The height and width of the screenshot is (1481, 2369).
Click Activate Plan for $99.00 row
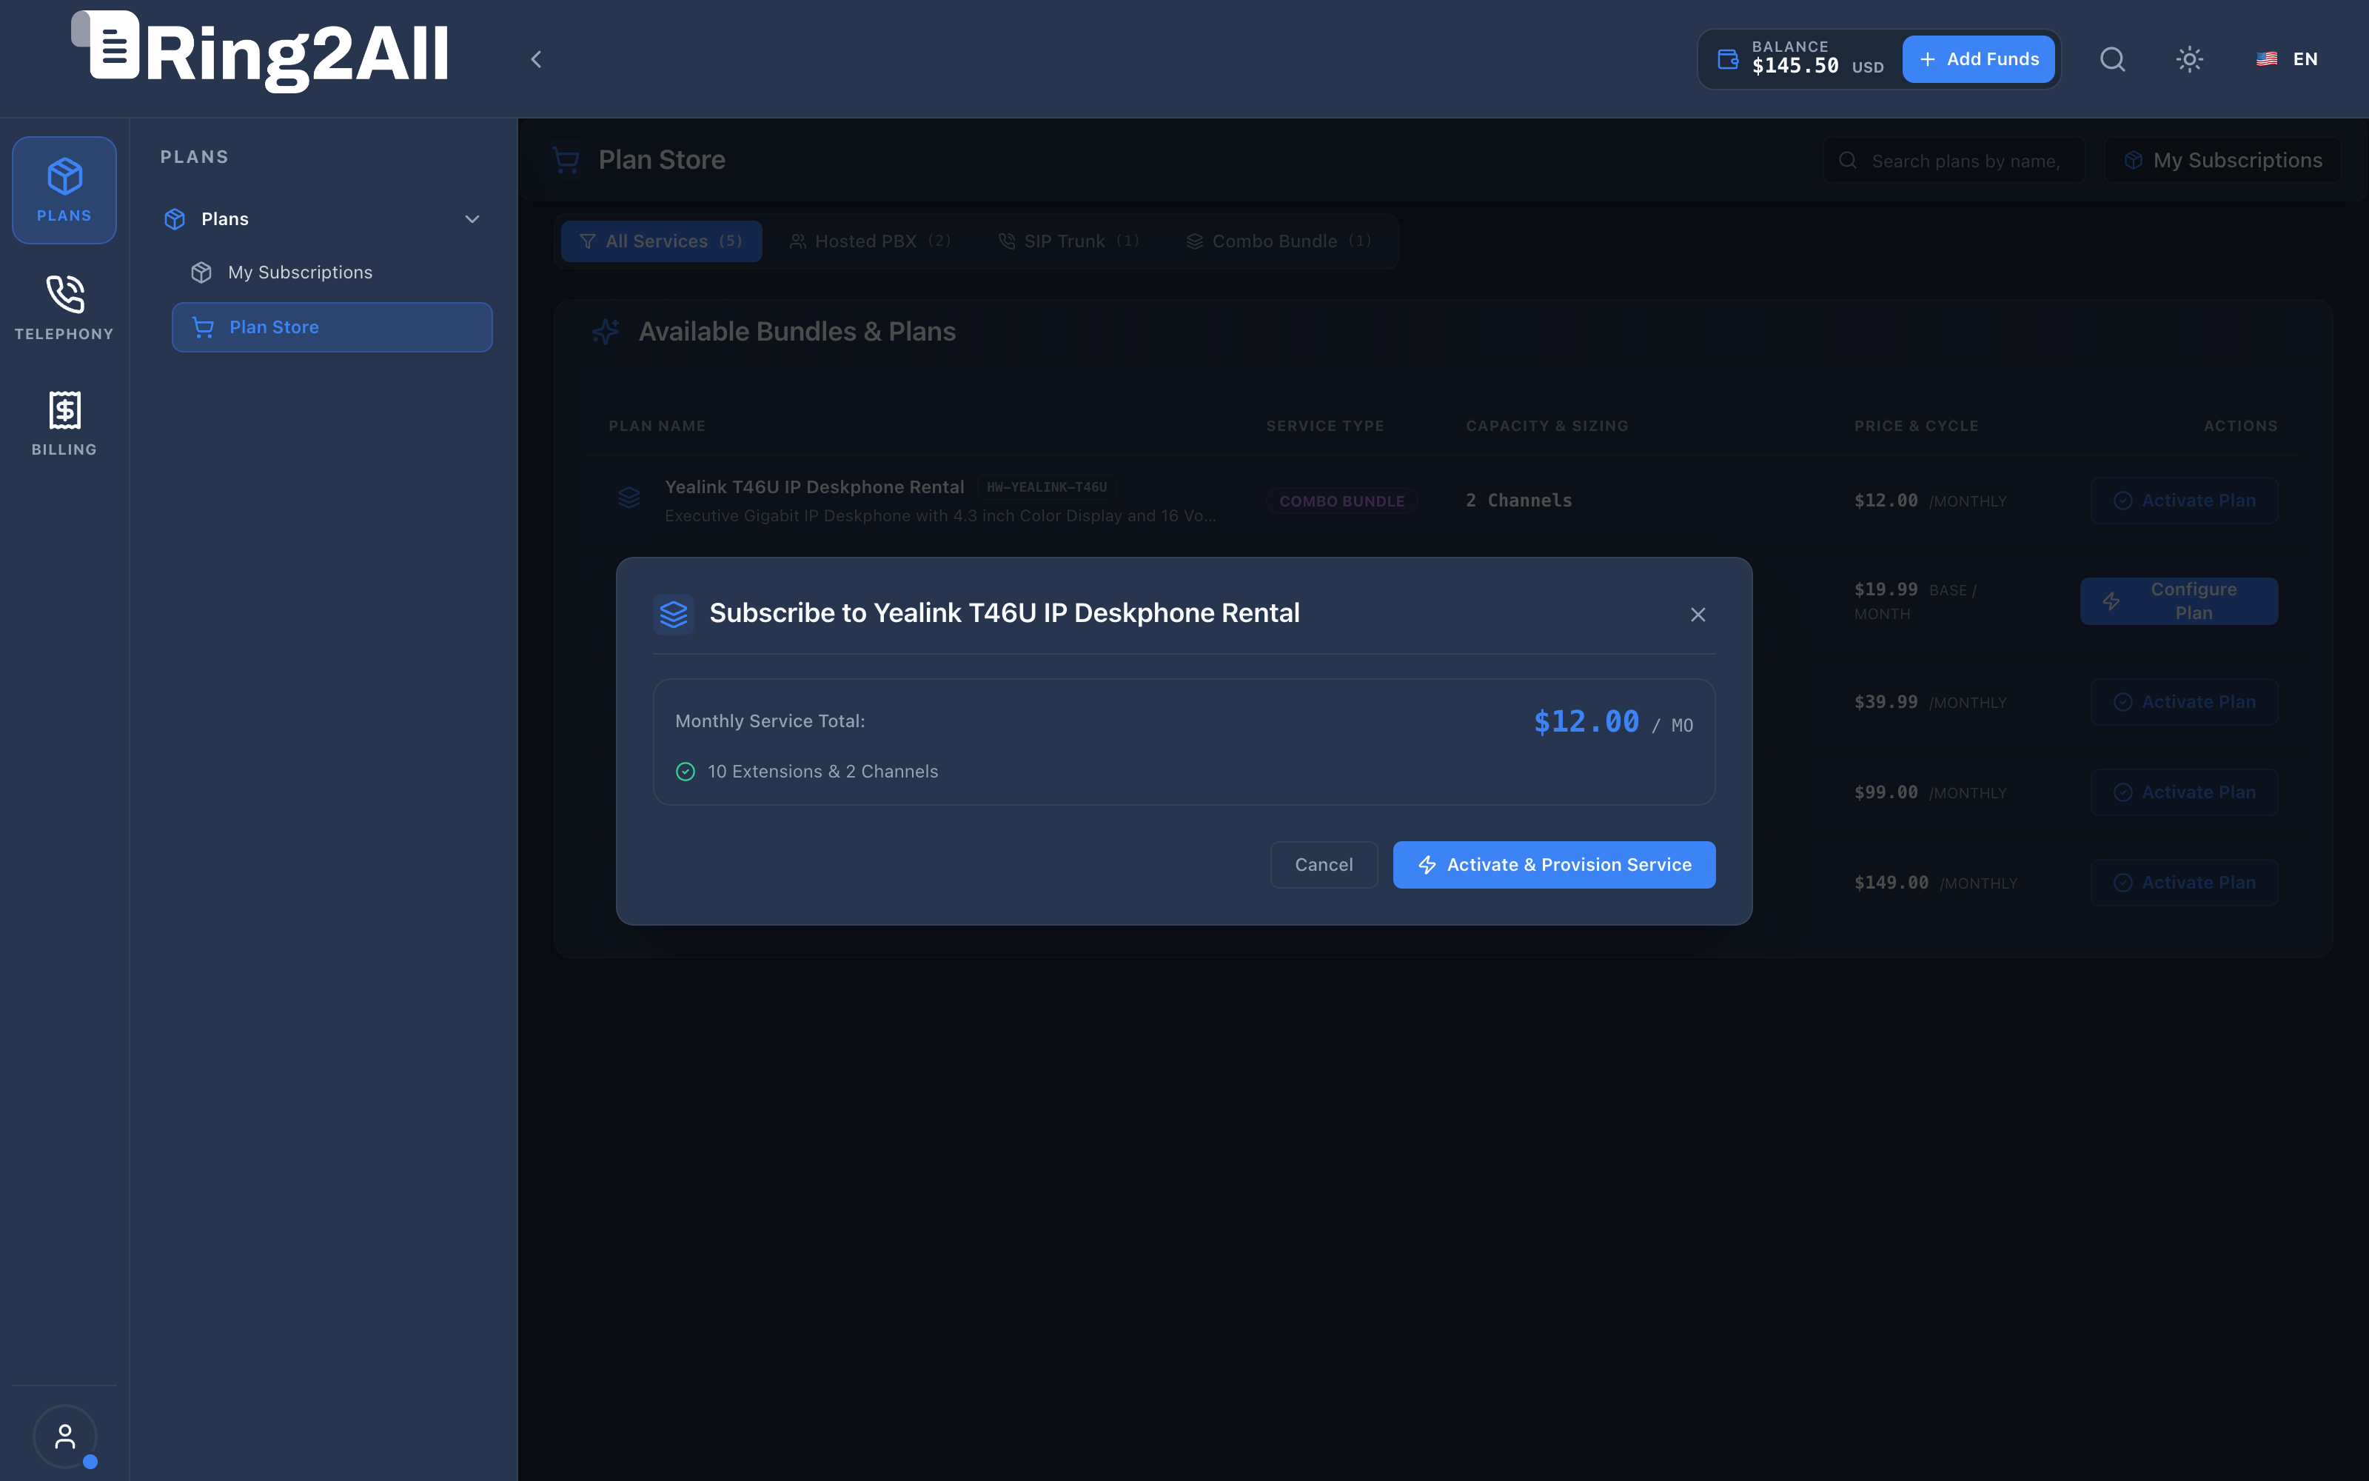pos(2184,792)
